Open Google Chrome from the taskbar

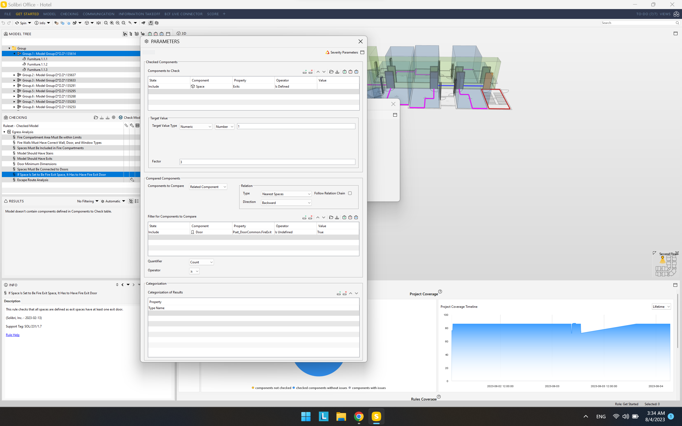[x=359, y=416]
